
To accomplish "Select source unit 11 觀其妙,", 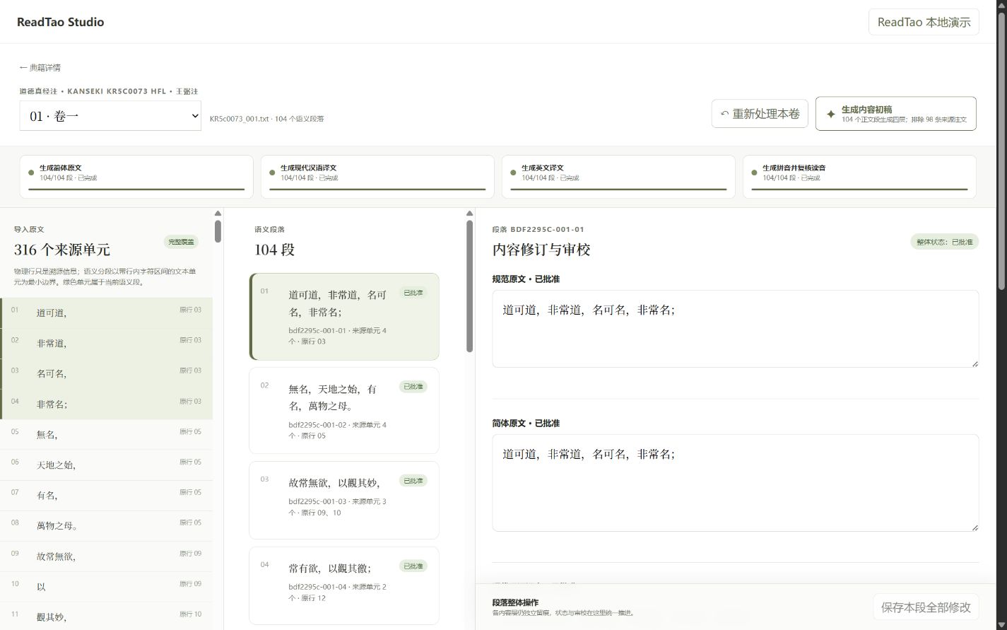I will 106,616.
